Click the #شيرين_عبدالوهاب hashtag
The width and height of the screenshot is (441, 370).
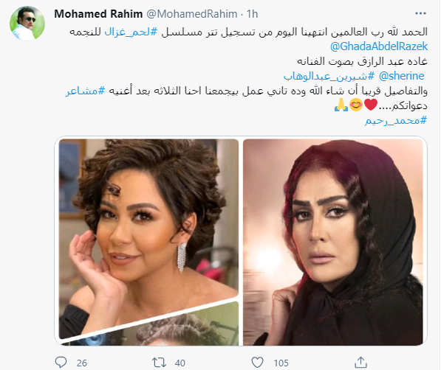coord(329,76)
